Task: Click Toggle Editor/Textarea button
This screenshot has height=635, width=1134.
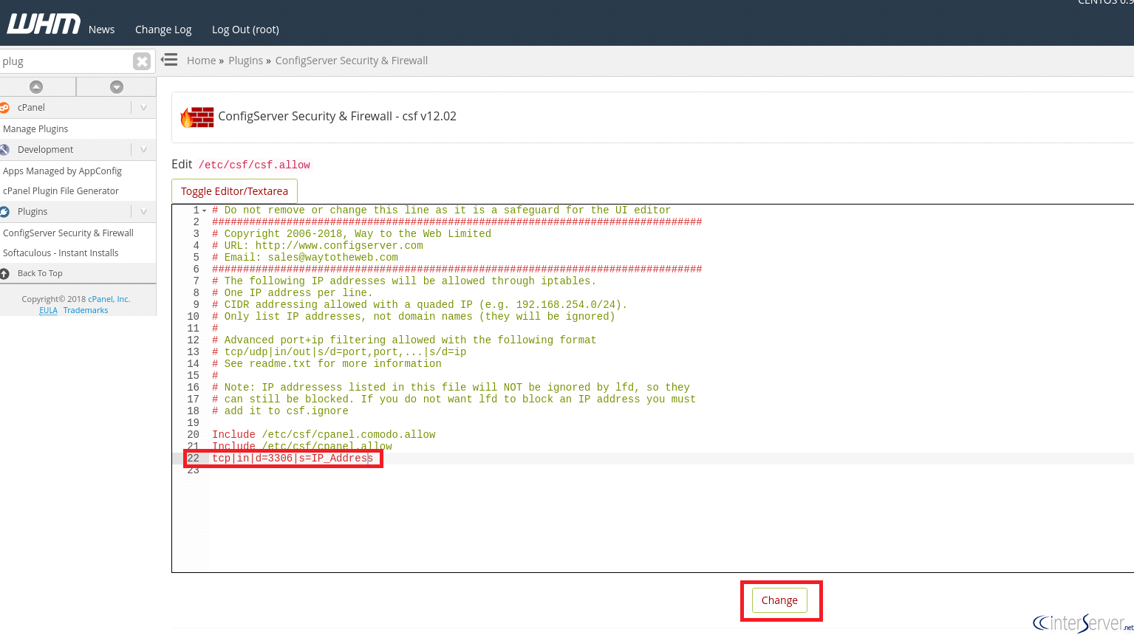Action: pyautogui.click(x=234, y=191)
